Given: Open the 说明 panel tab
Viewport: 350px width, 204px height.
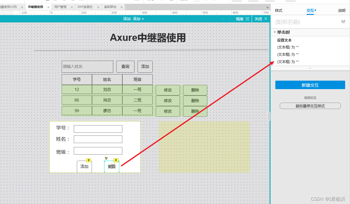Looking at the screenshot, I should pos(342,11).
